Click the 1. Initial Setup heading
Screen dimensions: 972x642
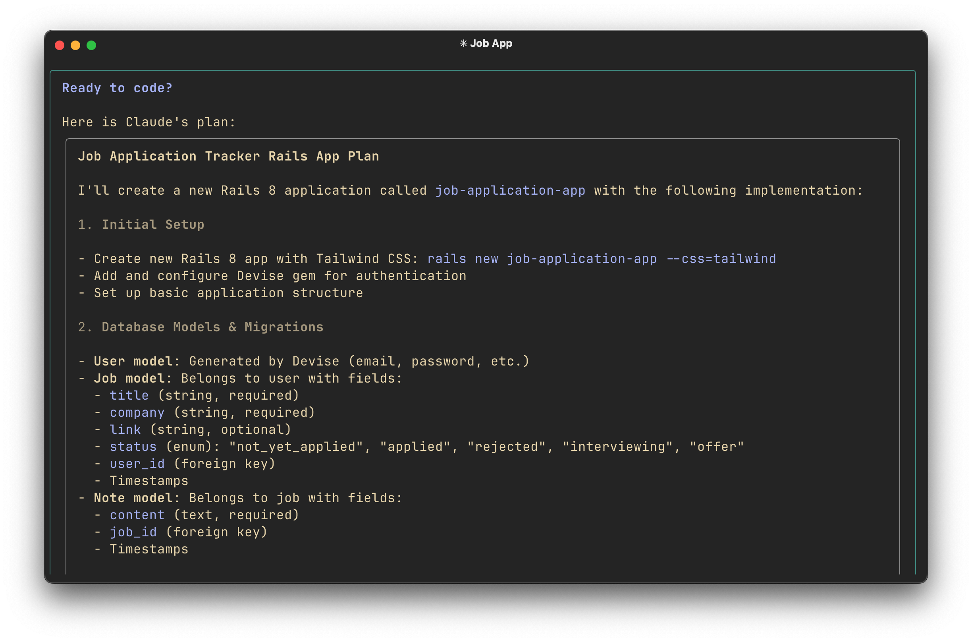(141, 224)
